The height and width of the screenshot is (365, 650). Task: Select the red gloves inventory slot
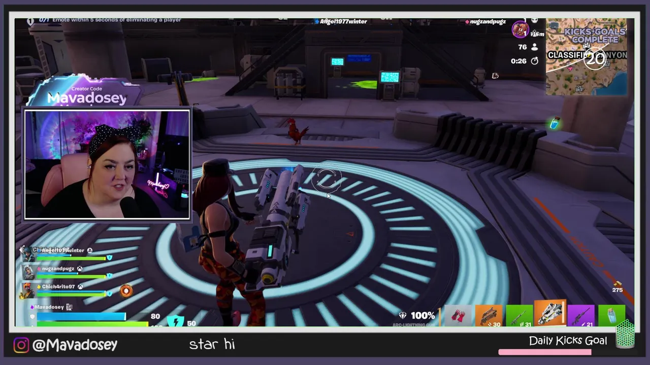point(458,315)
